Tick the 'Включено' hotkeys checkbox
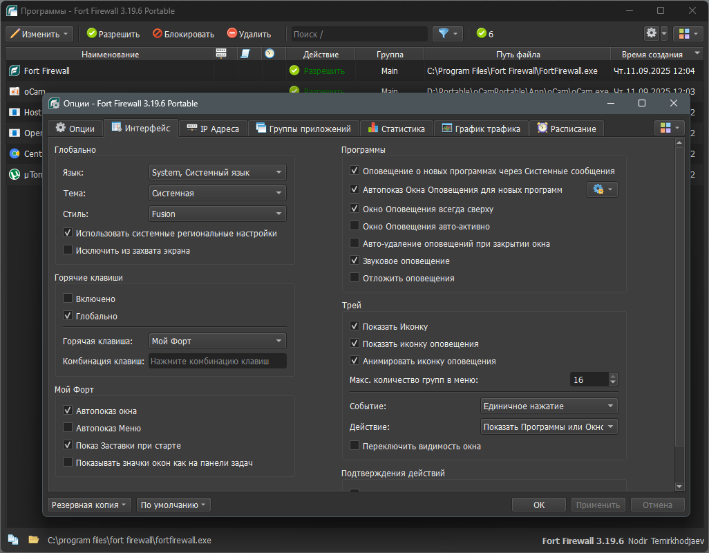The width and height of the screenshot is (709, 553). click(68, 299)
